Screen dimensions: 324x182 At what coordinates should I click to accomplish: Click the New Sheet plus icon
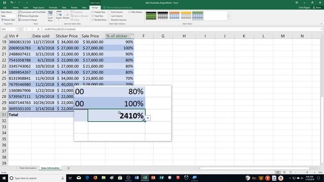tap(68, 168)
